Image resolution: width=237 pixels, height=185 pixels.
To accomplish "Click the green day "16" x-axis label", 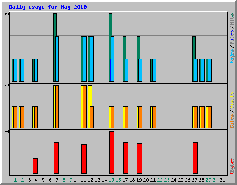I will (x=118, y=180).
